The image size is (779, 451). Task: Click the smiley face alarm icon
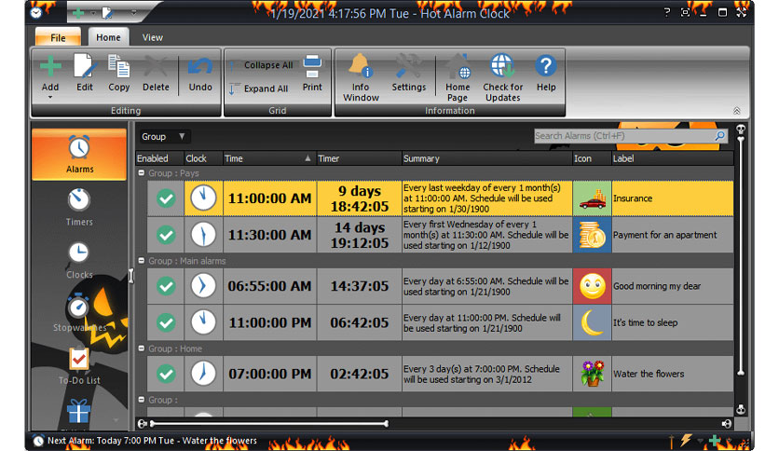[x=593, y=286]
